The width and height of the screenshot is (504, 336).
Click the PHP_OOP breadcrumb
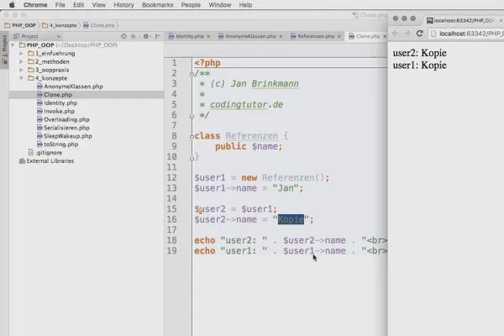tap(20, 25)
